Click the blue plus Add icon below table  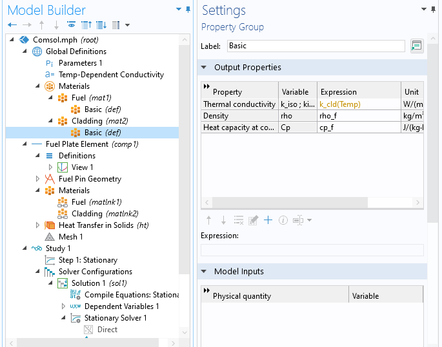pos(268,220)
